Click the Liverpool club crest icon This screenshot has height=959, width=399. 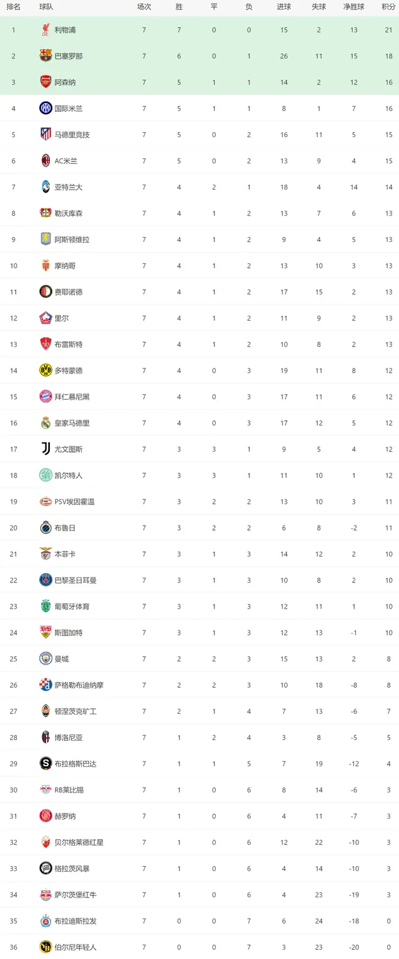(46, 29)
